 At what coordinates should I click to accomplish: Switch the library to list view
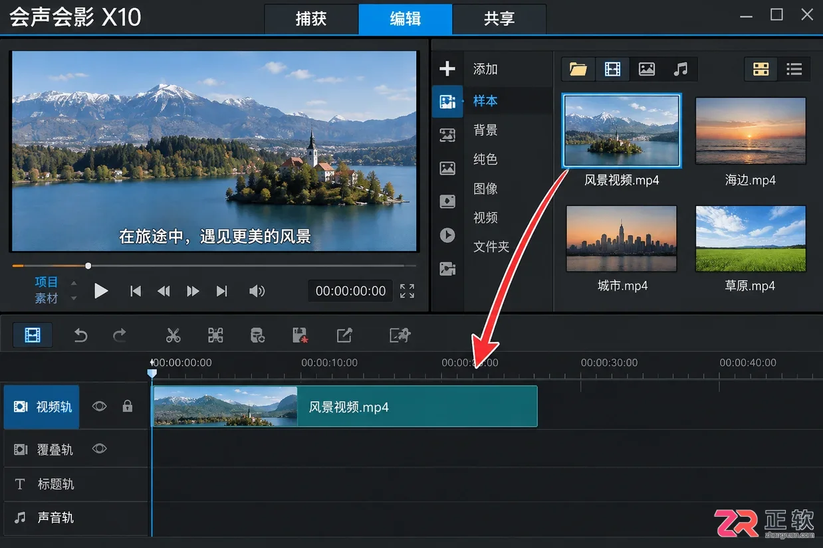coord(794,68)
